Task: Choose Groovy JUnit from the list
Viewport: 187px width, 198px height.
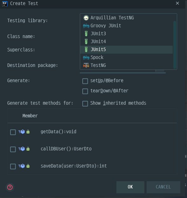Action: pos(127,26)
